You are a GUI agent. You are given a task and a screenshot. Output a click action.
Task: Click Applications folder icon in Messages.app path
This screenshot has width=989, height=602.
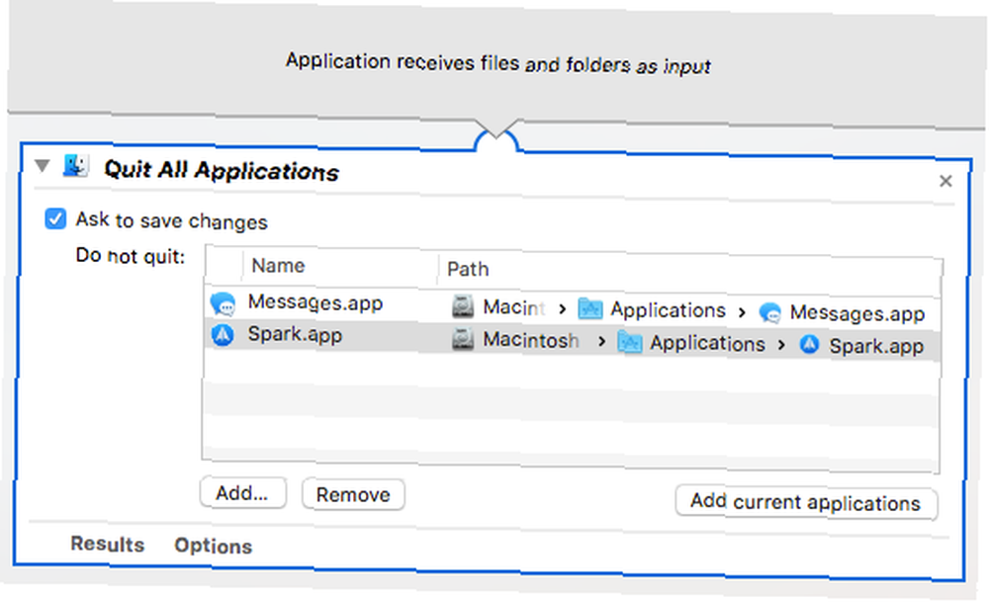point(590,308)
